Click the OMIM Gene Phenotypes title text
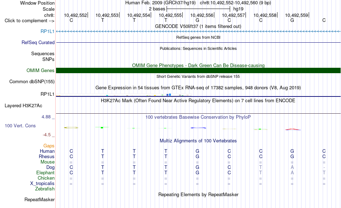 (198, 65)
